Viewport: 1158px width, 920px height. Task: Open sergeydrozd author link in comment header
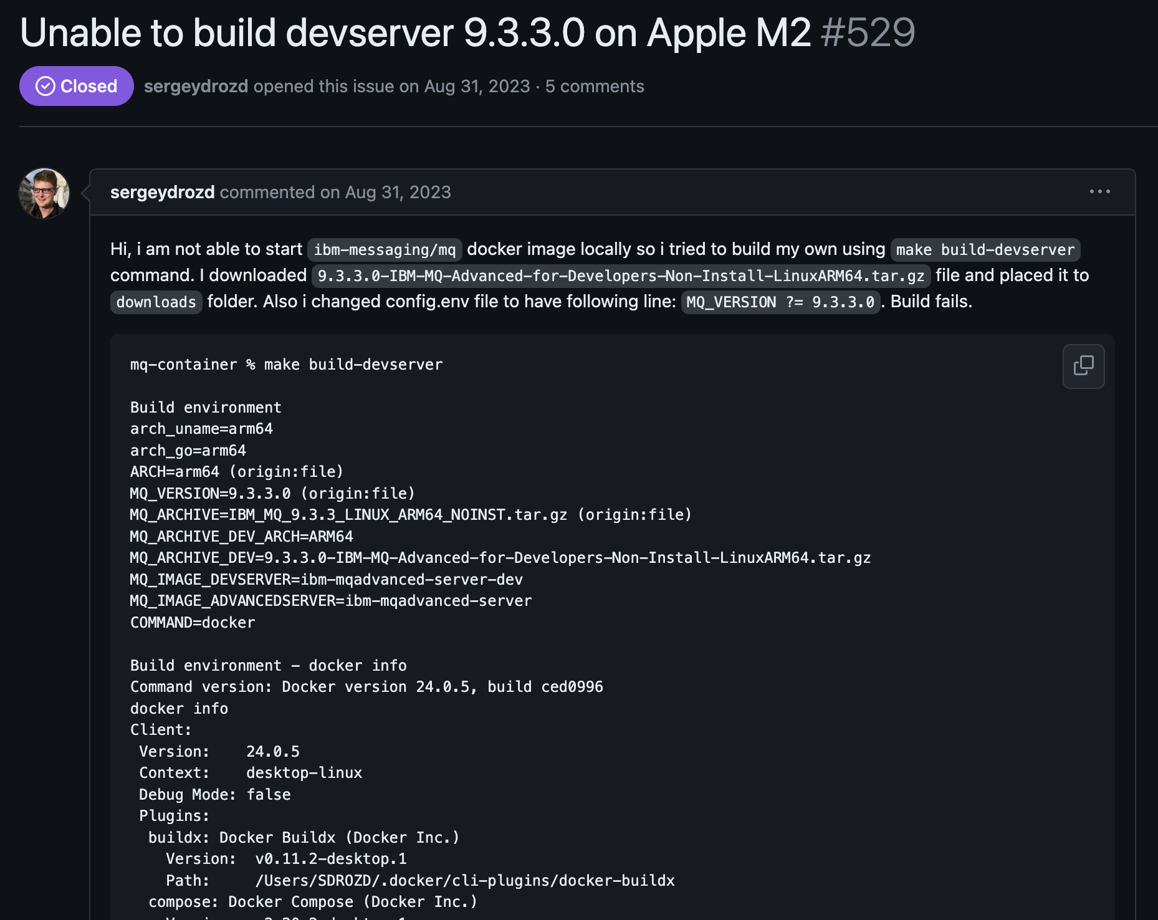click(x=162, y=192)
